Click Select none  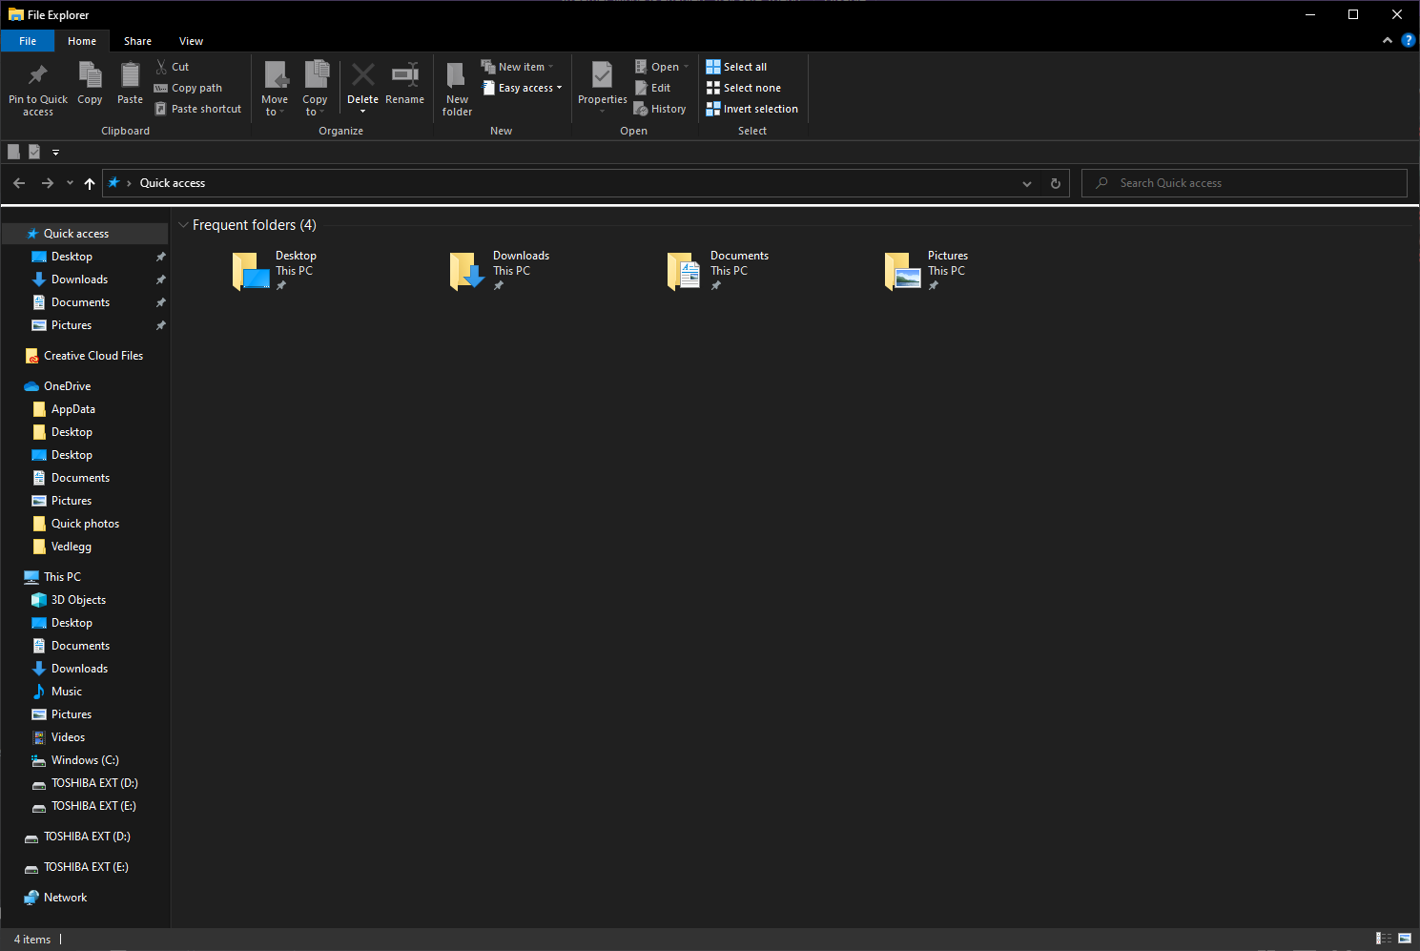743,88
